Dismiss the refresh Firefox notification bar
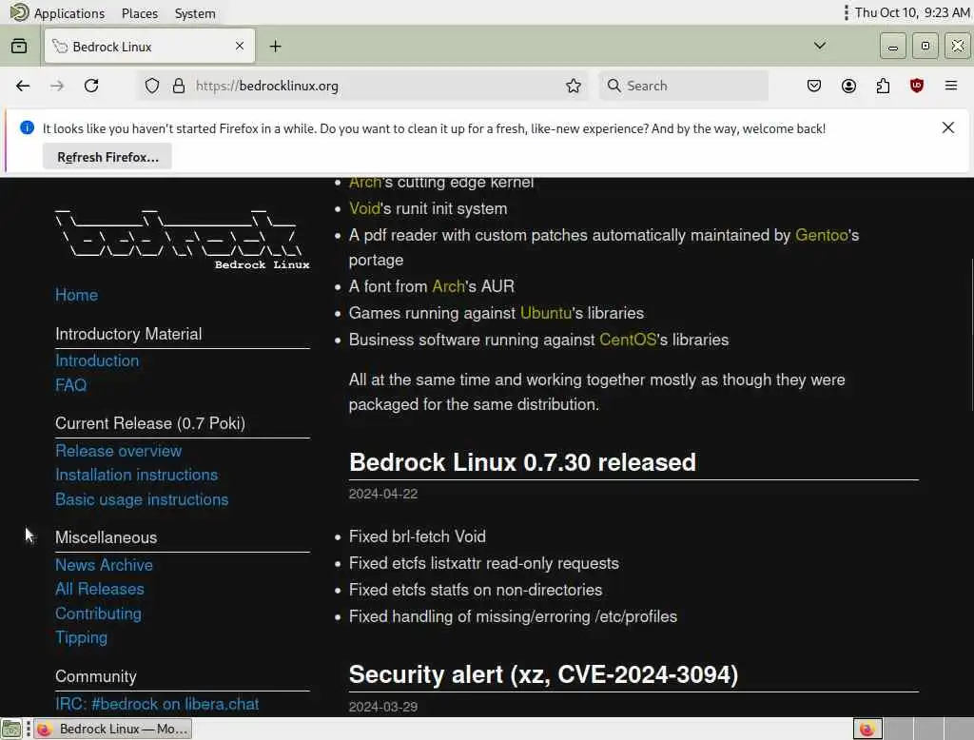Image resolution: width=974 pixels, height=740 pixels. [x=948, y=127]
